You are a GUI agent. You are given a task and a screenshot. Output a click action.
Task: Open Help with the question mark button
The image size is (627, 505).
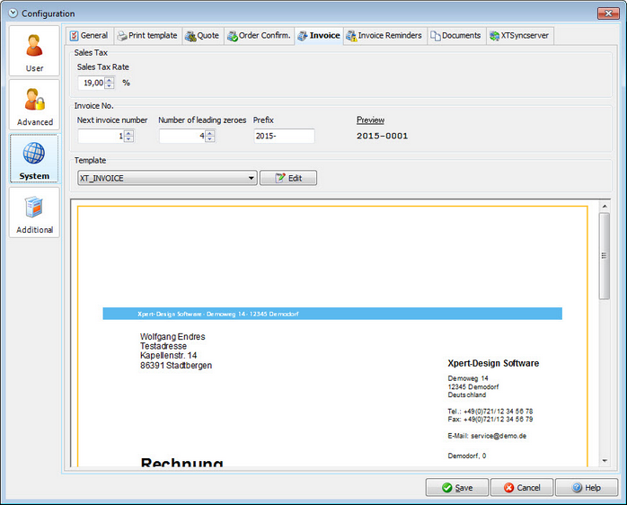(587, 487)
